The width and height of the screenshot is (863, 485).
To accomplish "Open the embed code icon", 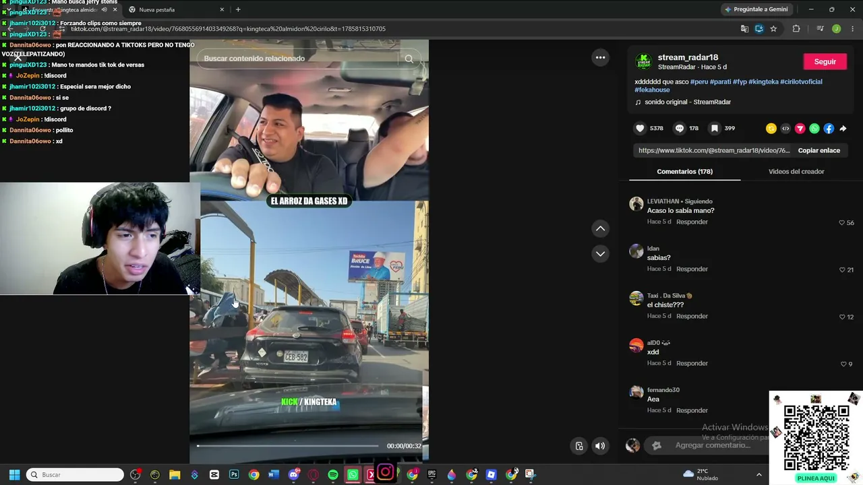I will [x=785, y=129].
